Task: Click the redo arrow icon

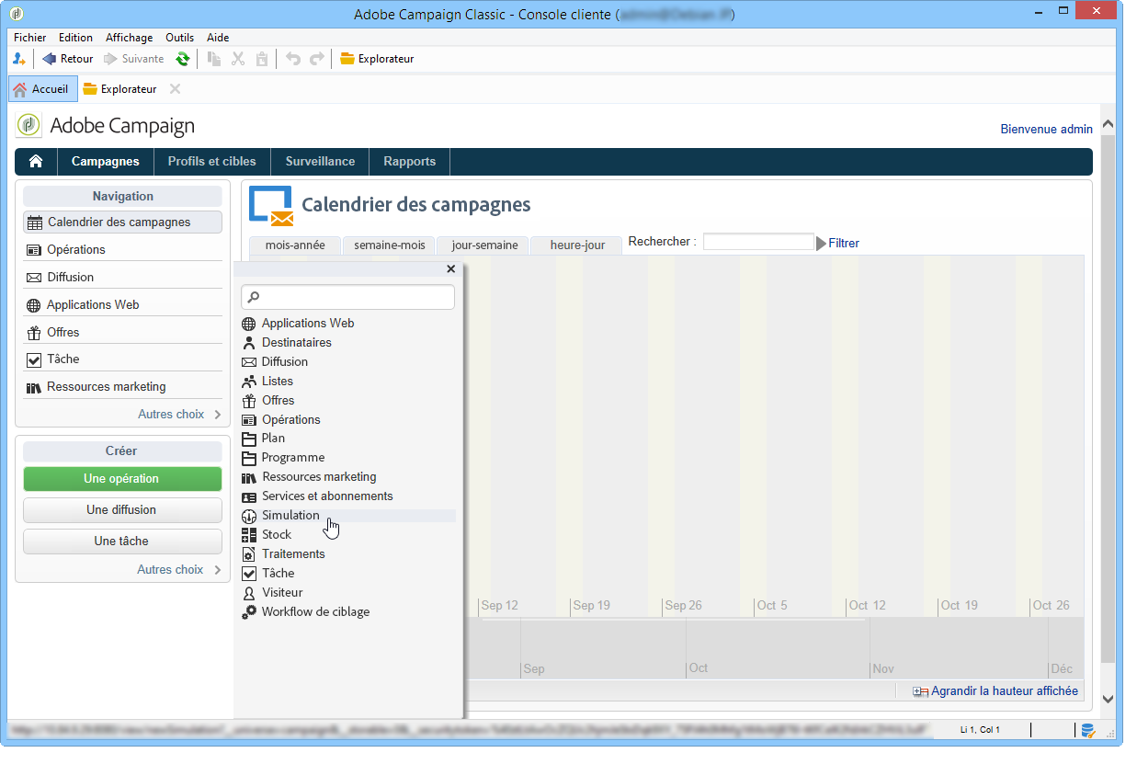Action: pos(317,59)
